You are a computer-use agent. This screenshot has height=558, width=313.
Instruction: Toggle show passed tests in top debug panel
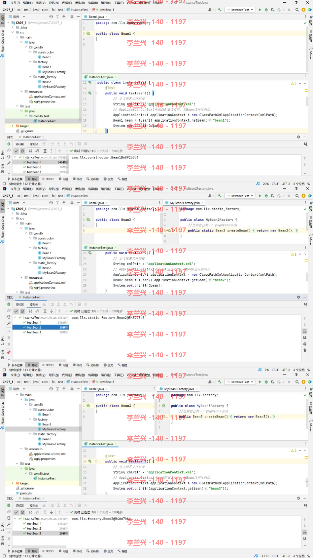(x=16, y=151)
